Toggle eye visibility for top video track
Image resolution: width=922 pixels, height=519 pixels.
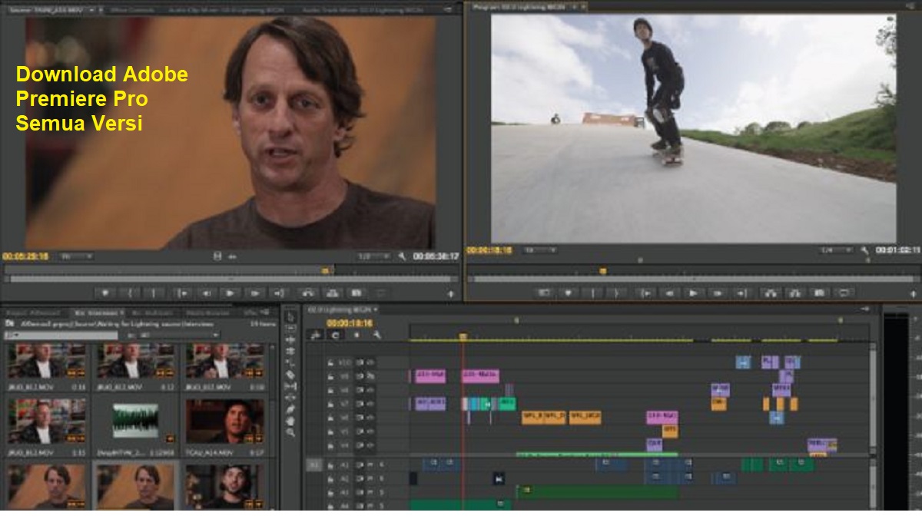tap(371, 362)
